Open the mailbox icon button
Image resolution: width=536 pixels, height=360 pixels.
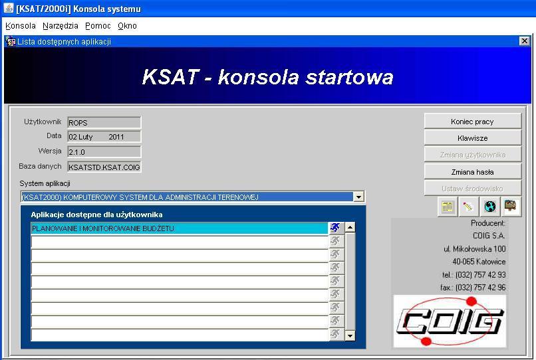511,207
